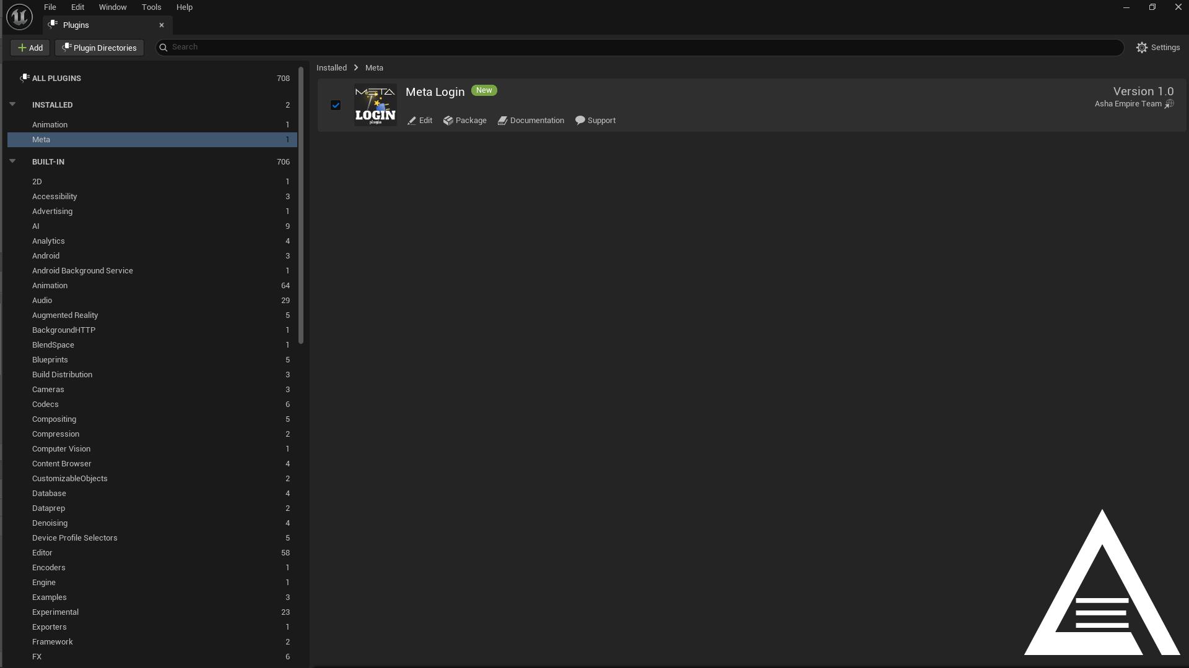Viewport: 1189px width, 668px height.
Task: Select the Compression category
Action: [152, 434]
